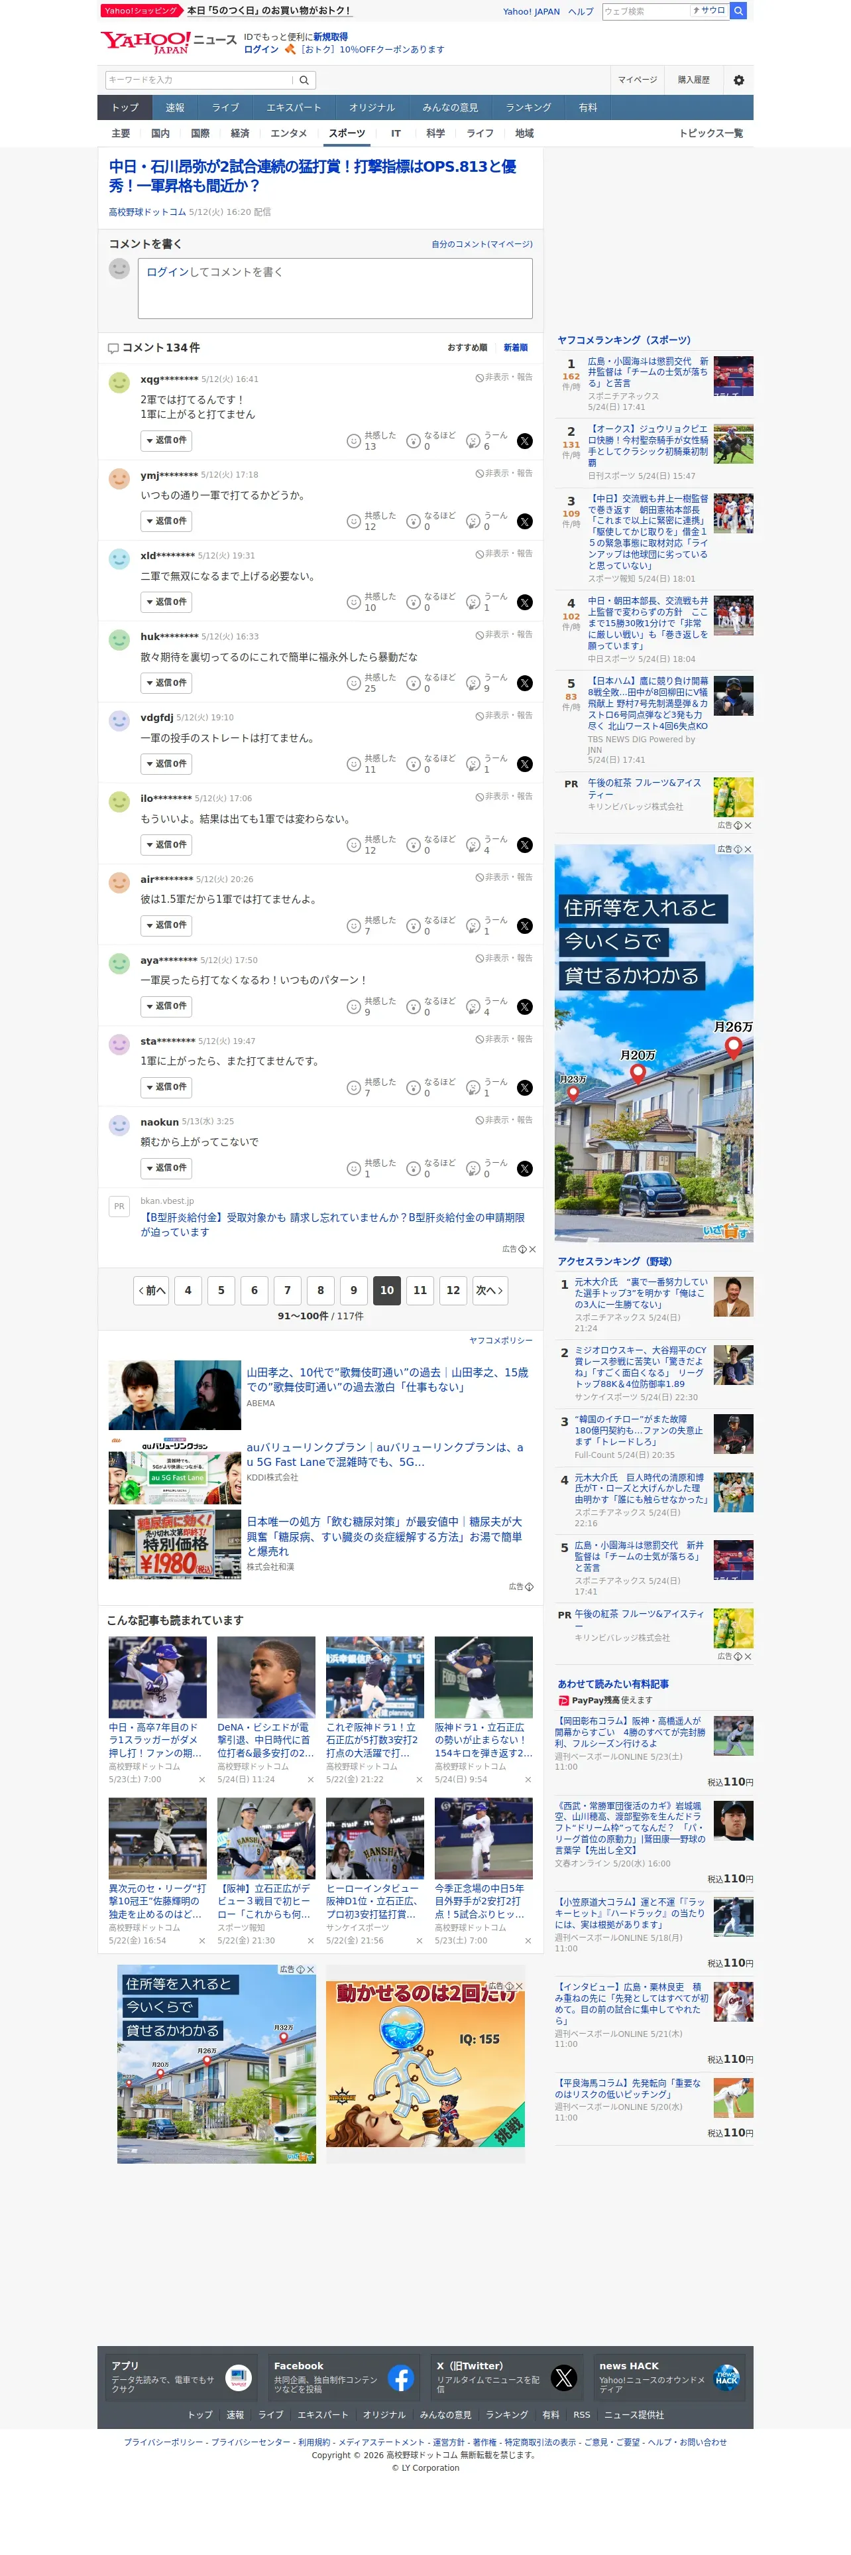Expand 返信0件 under aya's comment
This screenshot has height=2555, width=851.
click(x=166, y=1007)
